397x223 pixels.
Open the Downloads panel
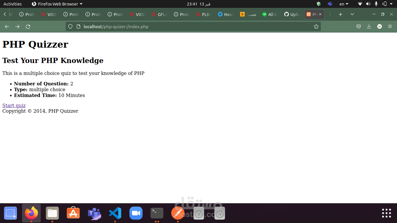tap(369, 27)
